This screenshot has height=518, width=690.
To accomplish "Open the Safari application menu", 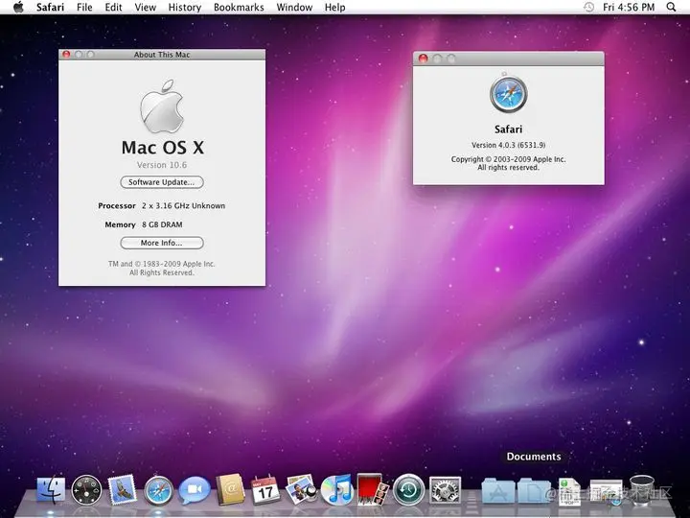I will (x=50, y=8).
